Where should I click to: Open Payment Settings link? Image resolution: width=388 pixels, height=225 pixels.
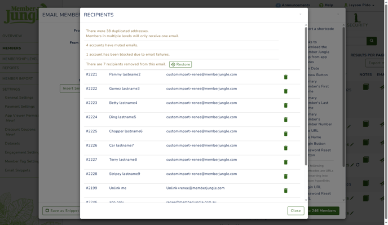tap(20, 107)
